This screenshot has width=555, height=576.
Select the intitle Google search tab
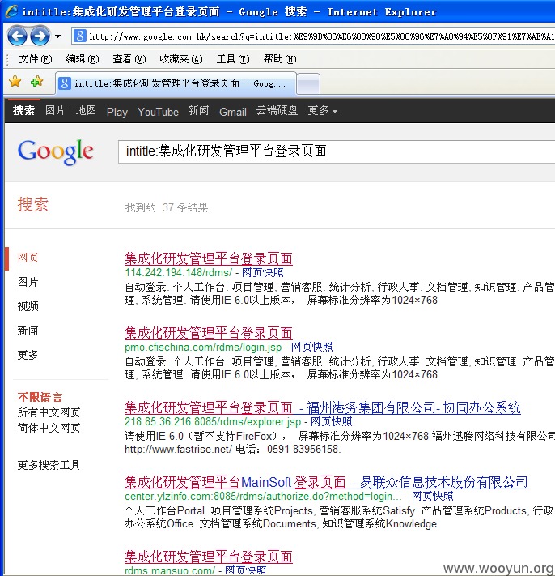tap(176, 83)
